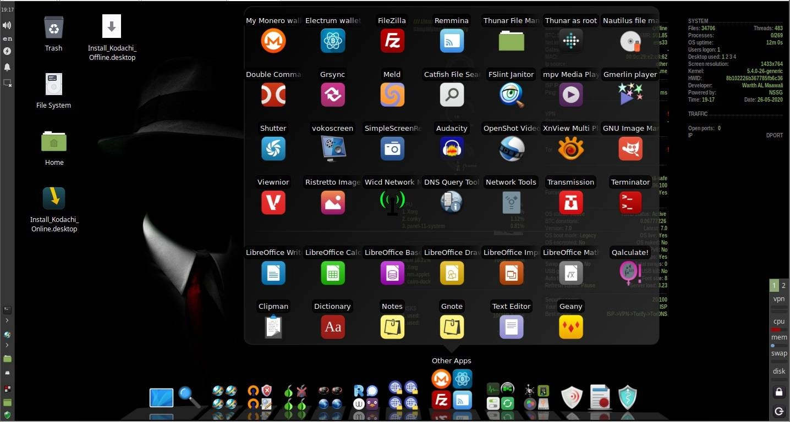790x422 pixels.
Task: Launch Gmerlin player
Action: click(x=630, y=95)
